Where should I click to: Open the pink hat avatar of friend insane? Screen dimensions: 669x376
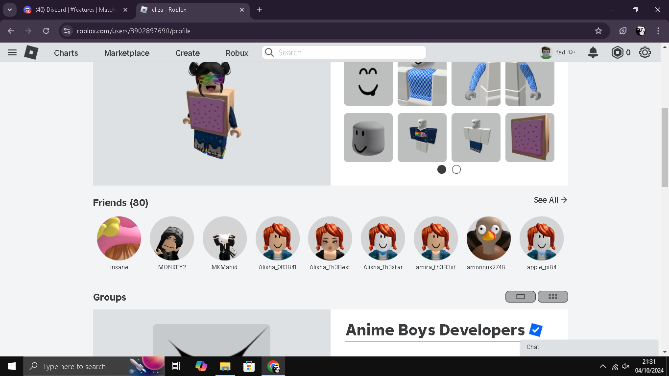coord(119,238)
